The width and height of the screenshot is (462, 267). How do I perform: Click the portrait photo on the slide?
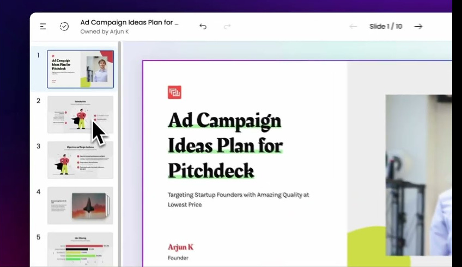coord(418,175)
